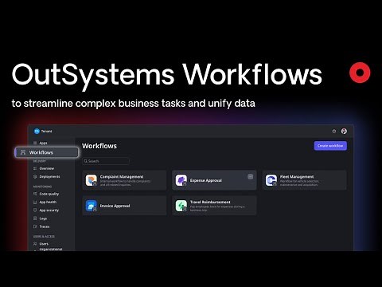382x287 pixels.
Task: Click the Workflows icon in sidebar
Action: [23, 152]
